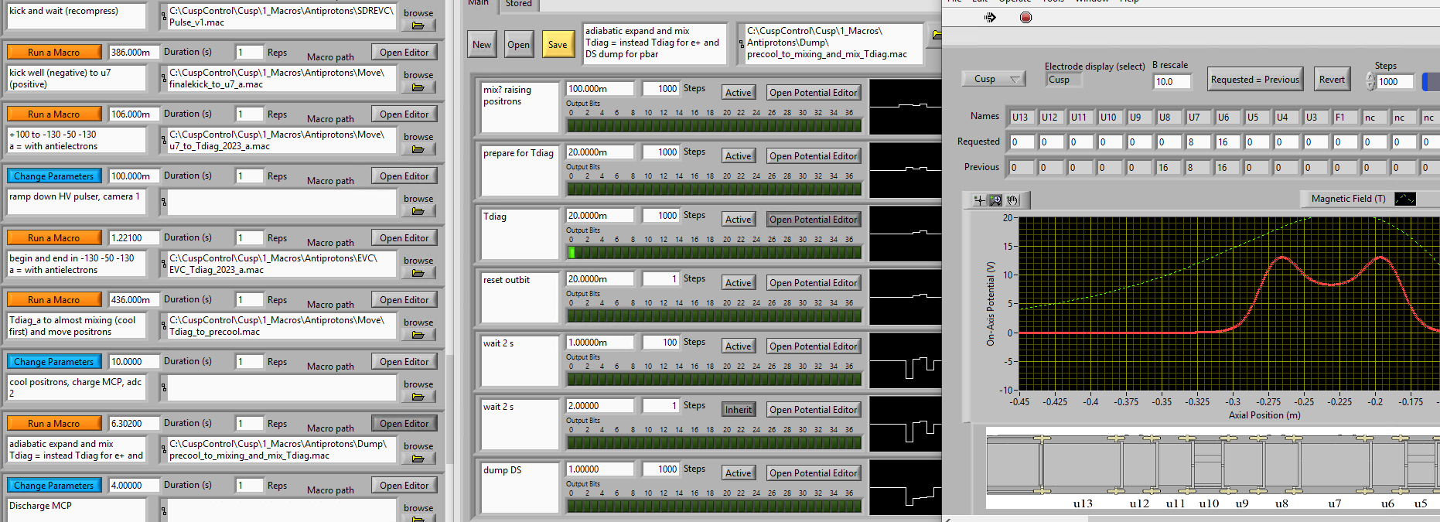The width and height of the screenshot is (1440, 522).
Task: Click browse folder icon in ramp down HV pulser row
Action: [x=418, y=211]
